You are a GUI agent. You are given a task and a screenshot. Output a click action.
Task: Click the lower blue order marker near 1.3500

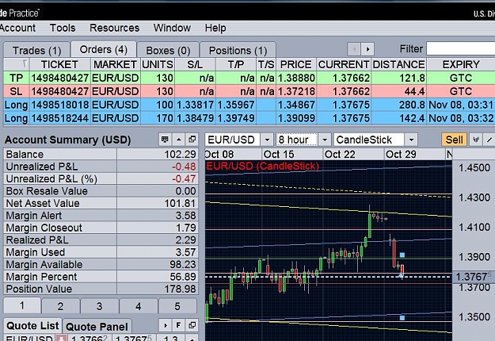[x=402, y=318]
